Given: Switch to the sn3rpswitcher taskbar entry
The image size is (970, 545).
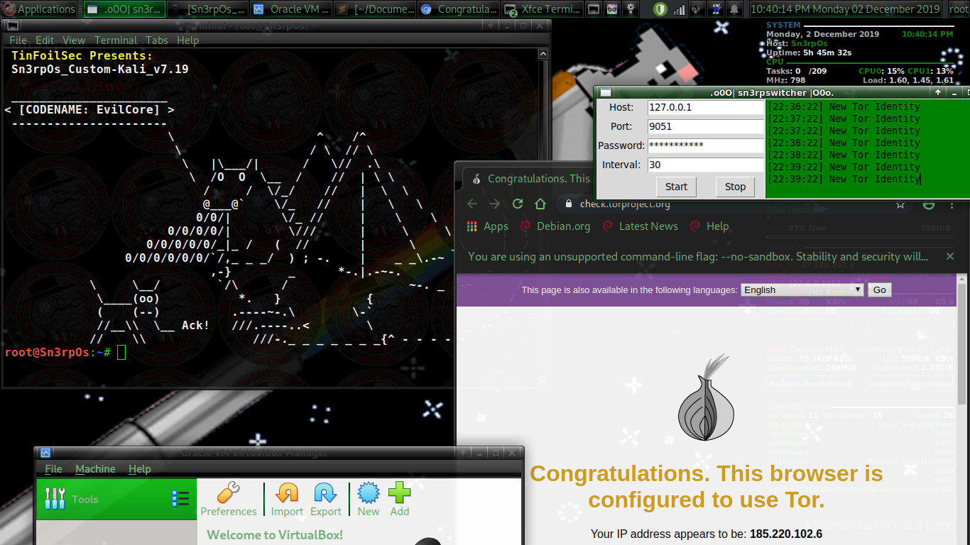Looking at the screenshot, I should tap(124, 9).
